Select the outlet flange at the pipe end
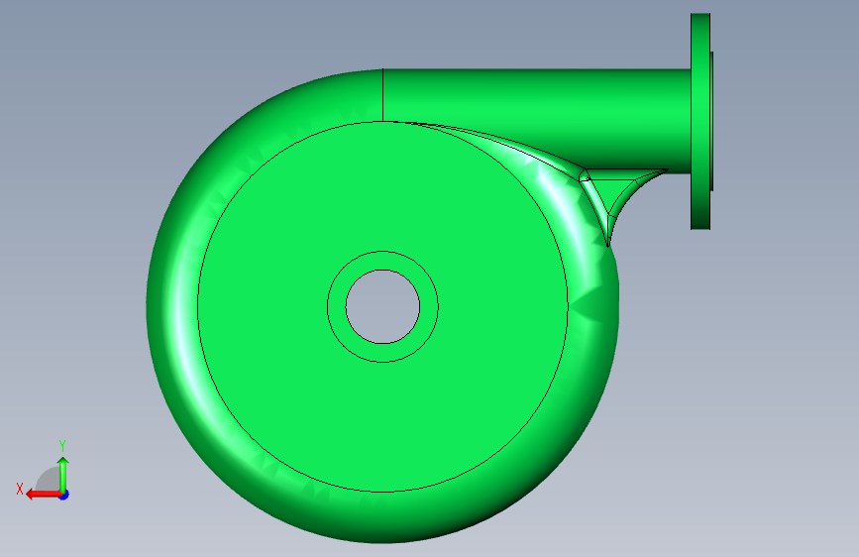Screen dimensions: 859x557 point(700,121)
